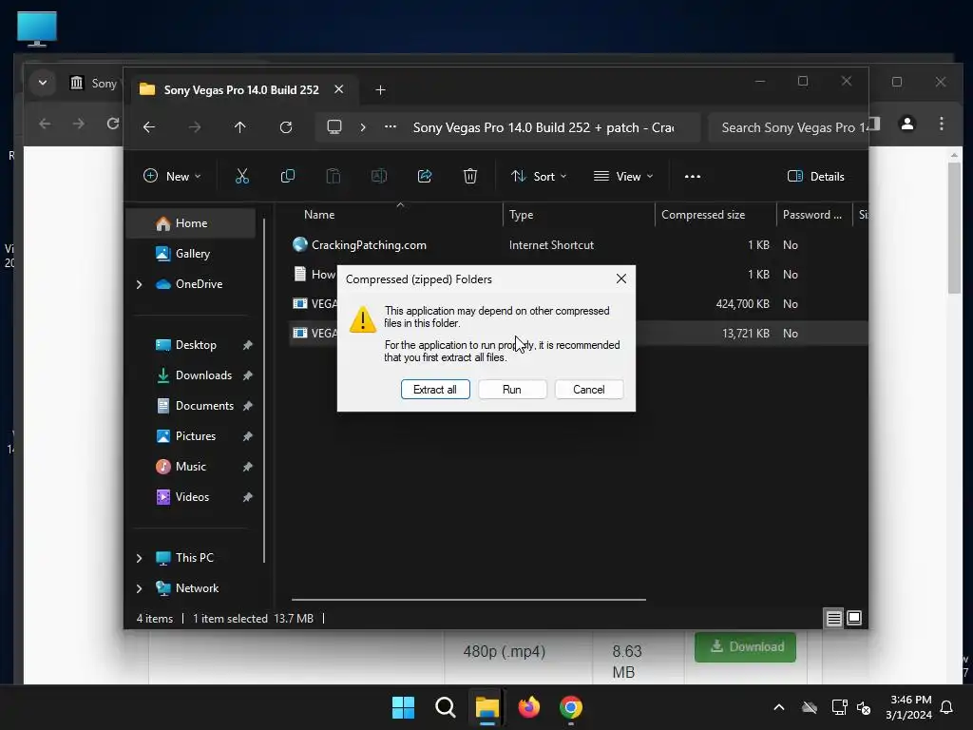Refresh the Explorer folder view
The width and height of the screenshot is (973, 730).
[x=286, y=127]
